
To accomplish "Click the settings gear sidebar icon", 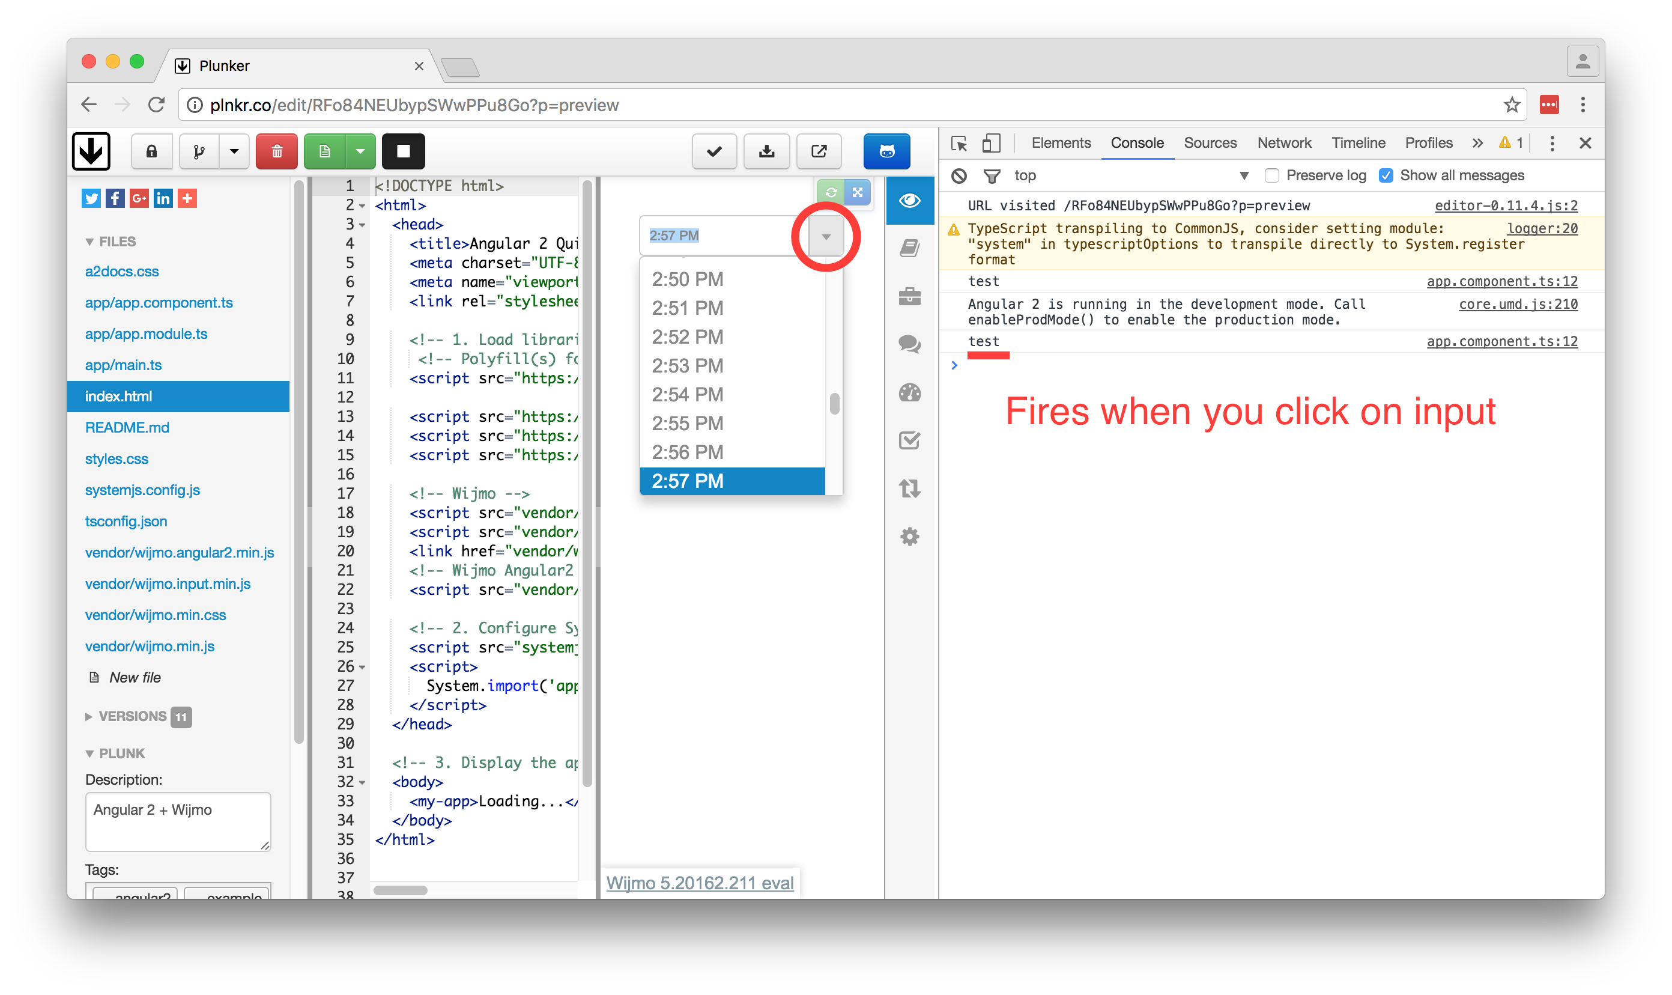I will click(909, 537).
